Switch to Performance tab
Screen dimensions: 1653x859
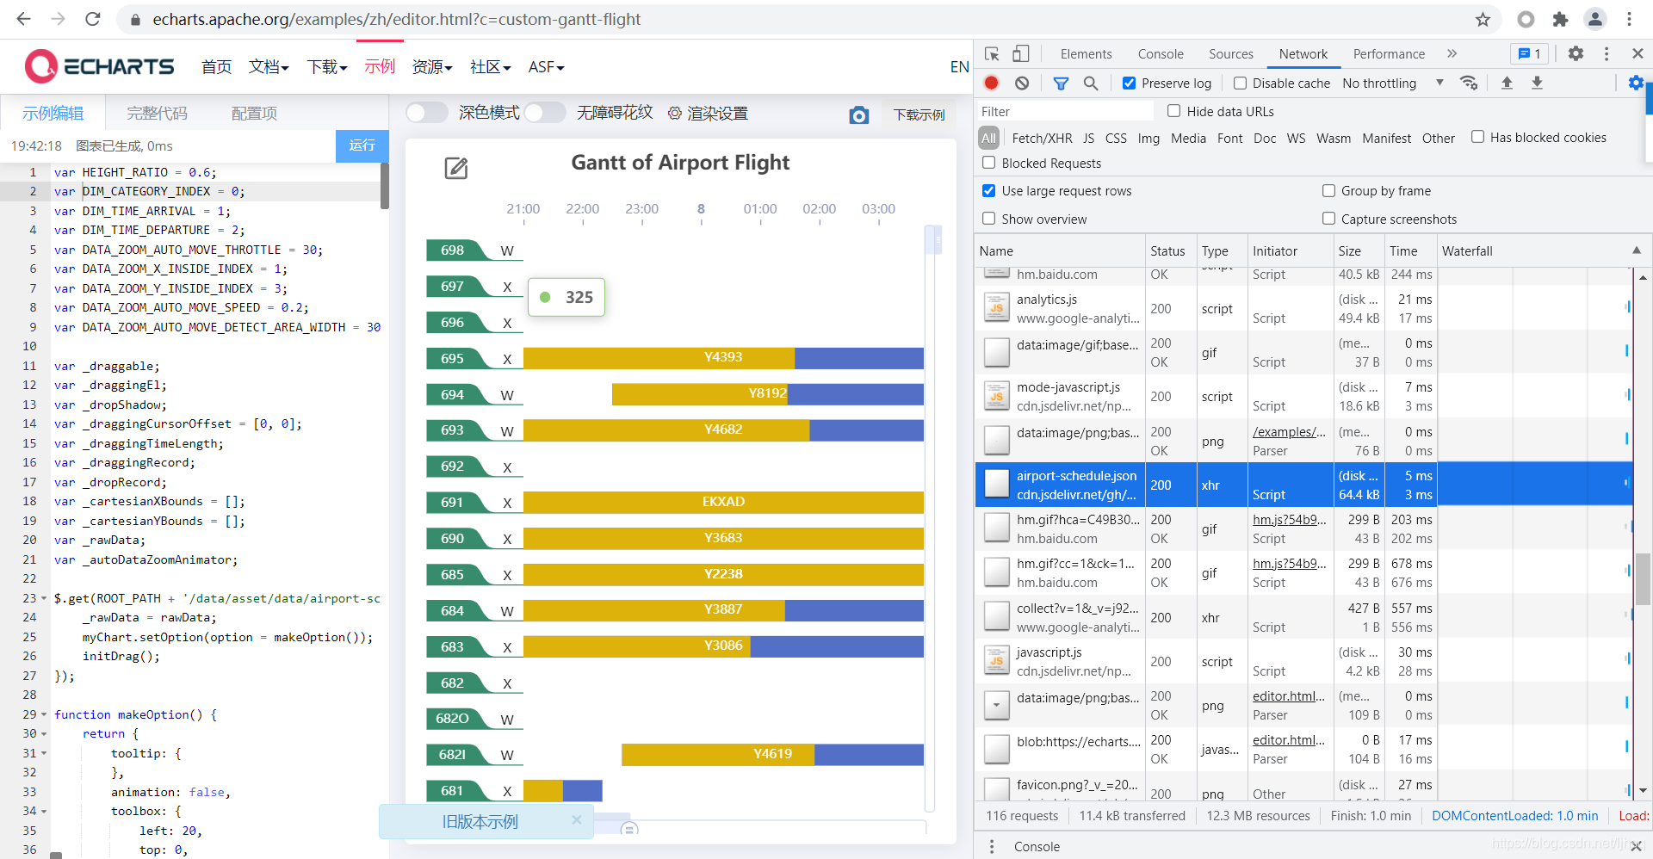pyautogui.click(x=1389, y=53)
